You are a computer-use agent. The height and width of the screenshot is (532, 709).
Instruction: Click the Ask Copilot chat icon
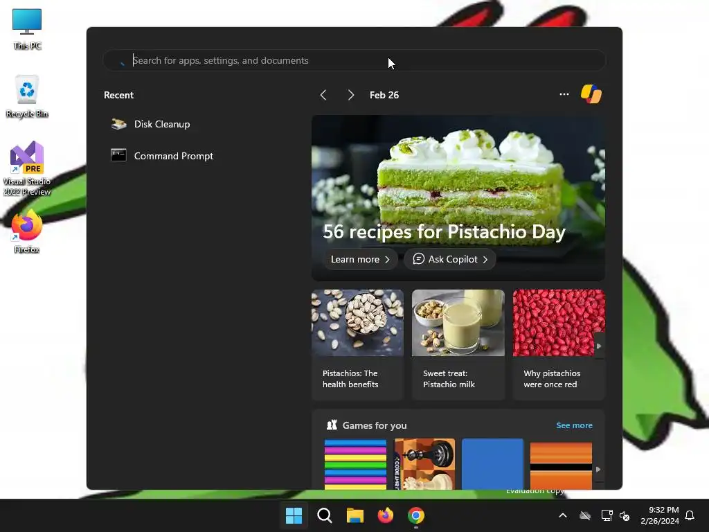(419, 259)
